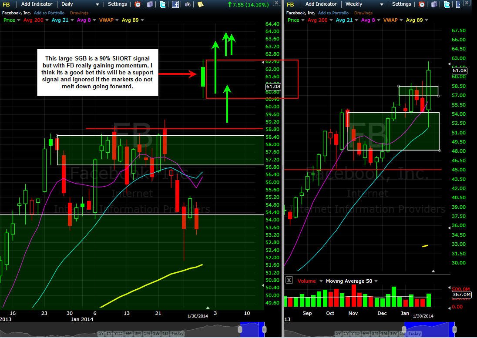Remove the Volume indicator panel via X
The height and width of the screenshot is (338, 477).
click(x=289, y=281)
